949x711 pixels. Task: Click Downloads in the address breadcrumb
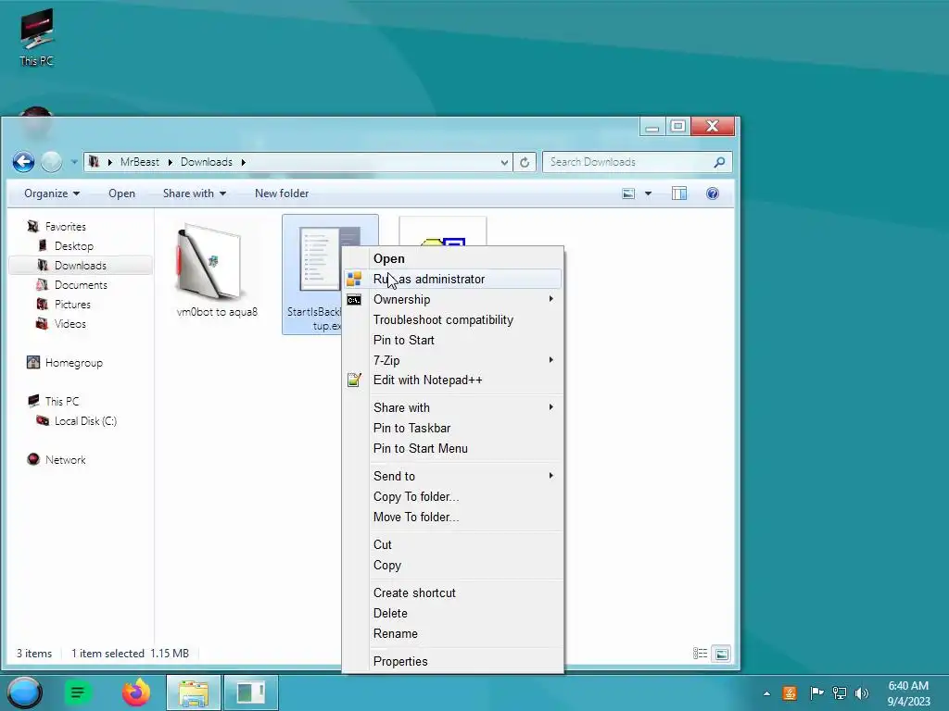point(207,162)
